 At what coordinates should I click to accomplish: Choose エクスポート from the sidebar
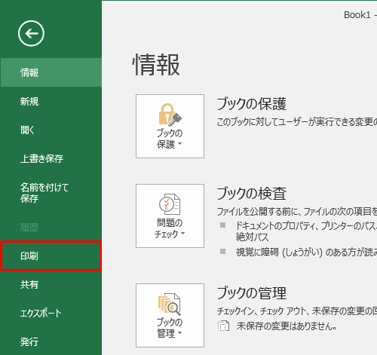click(51, 313)
